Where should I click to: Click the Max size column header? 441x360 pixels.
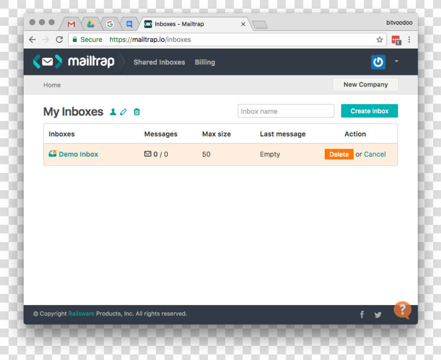pyautogui.click(x=216, y=134)
